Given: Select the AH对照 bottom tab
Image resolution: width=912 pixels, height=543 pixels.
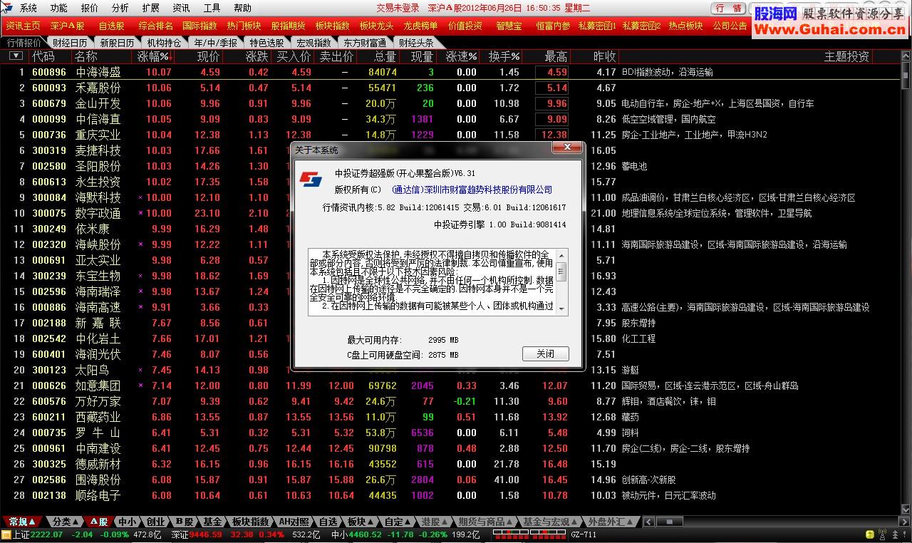Looking at the screenshot, I should click(294, 522).
